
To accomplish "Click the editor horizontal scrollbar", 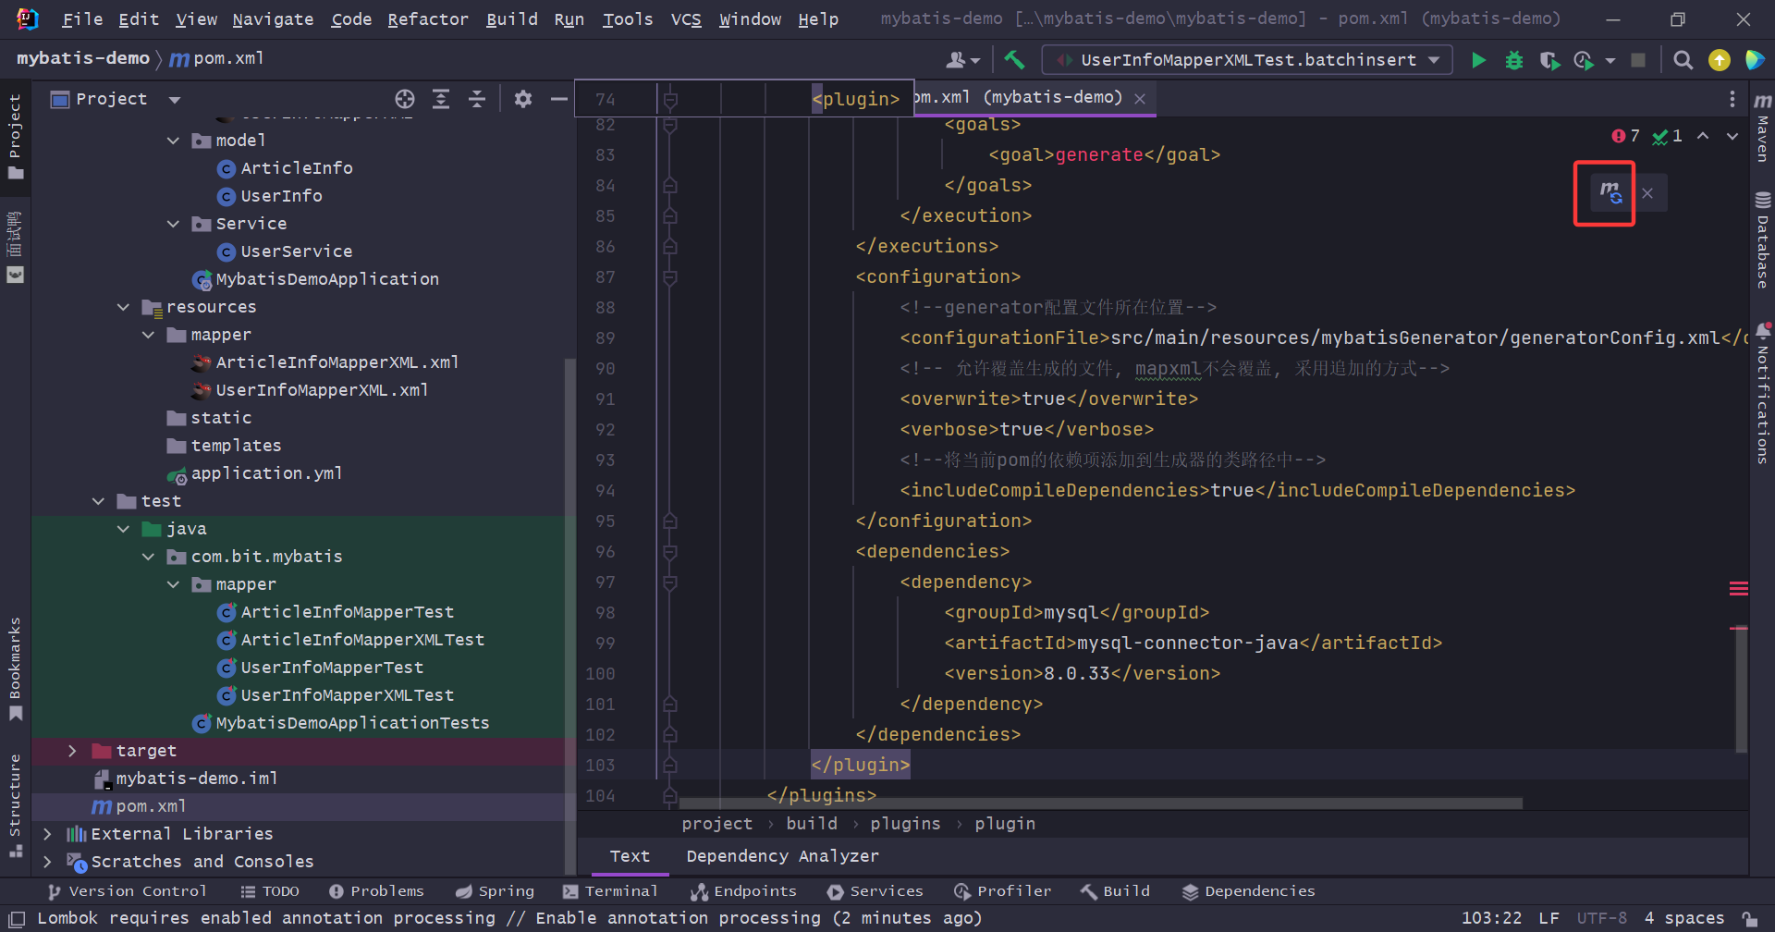I will [1100, 803].
